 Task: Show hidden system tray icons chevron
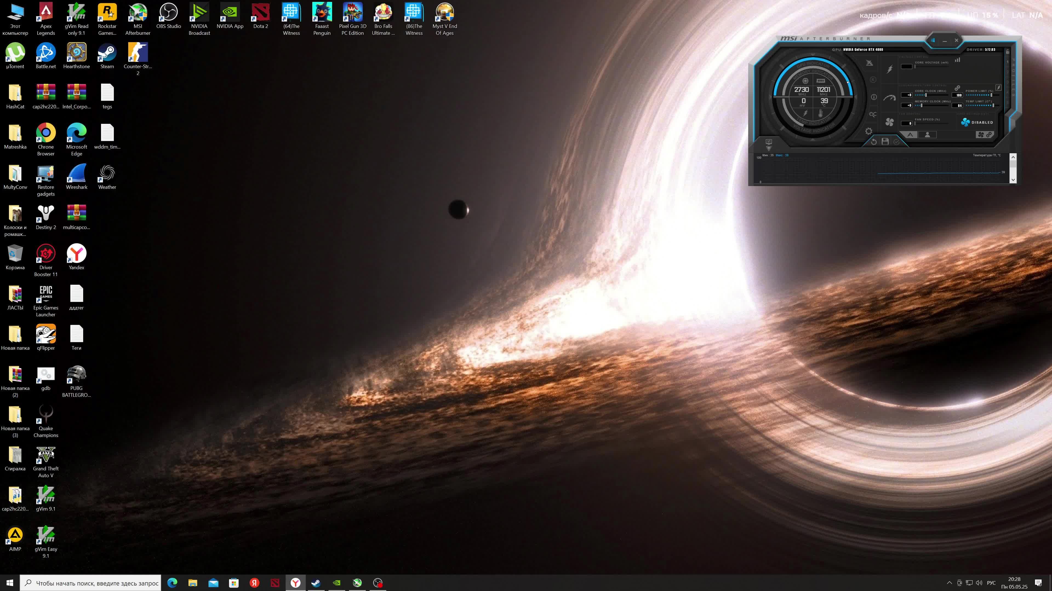pyautogui.click(x=949, y=583)
